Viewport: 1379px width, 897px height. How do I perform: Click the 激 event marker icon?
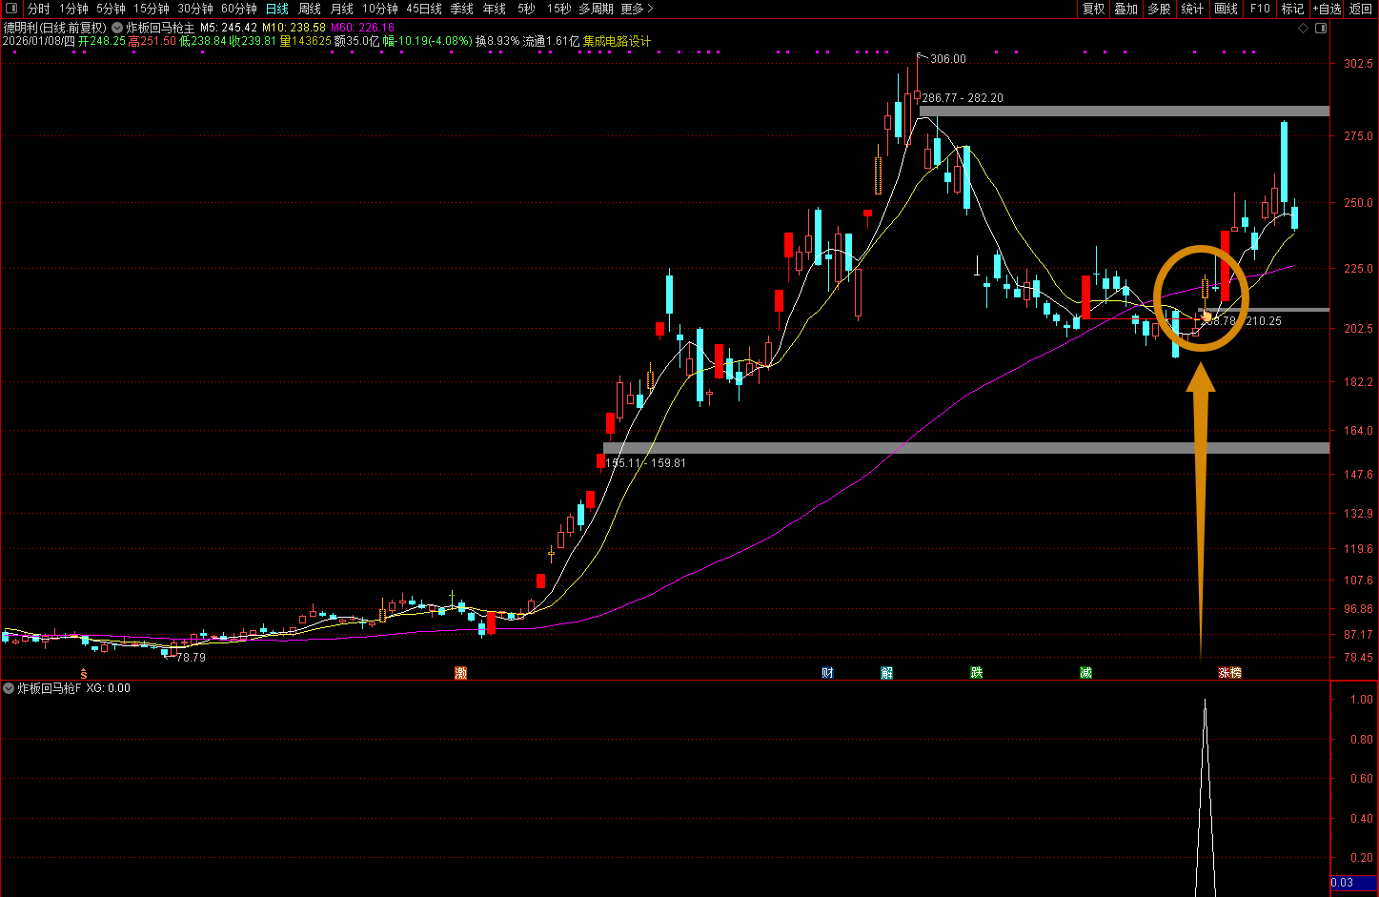(461, 673)
